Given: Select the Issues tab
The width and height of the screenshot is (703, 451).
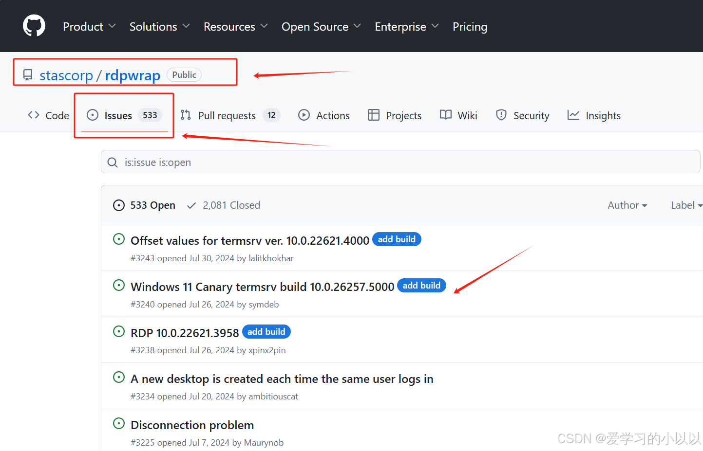Looking at the screenshot, I should (x=124, y=115).
